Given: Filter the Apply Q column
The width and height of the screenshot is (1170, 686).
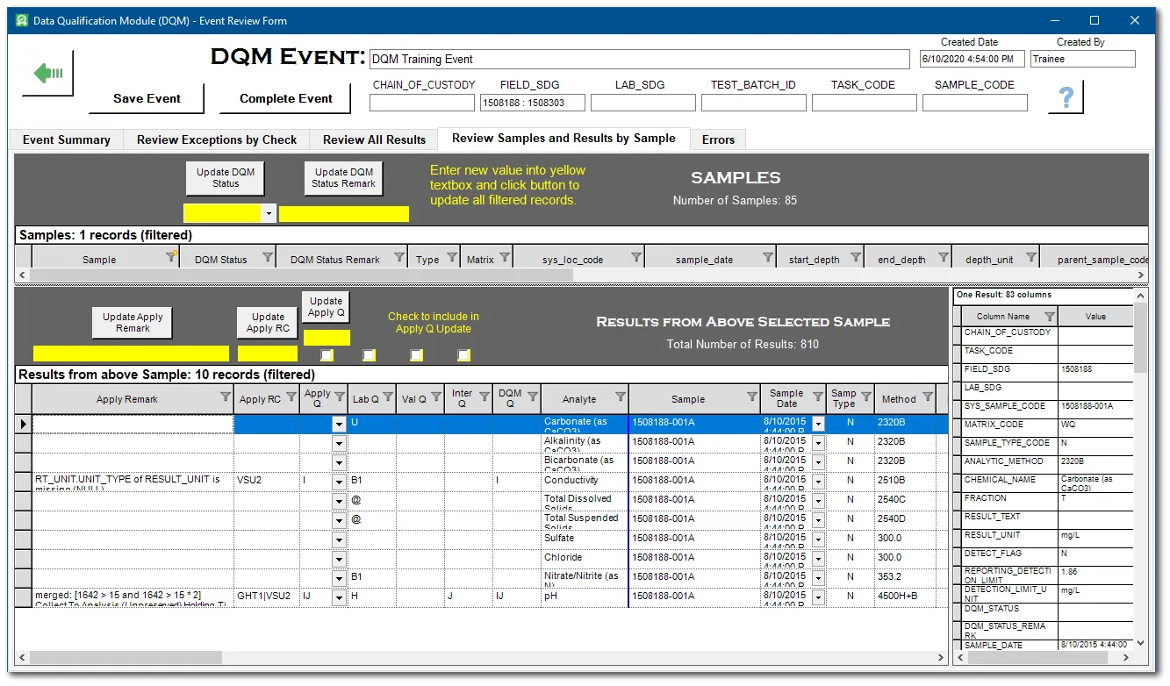Looking at the screenshot, I should pos(340,397).
